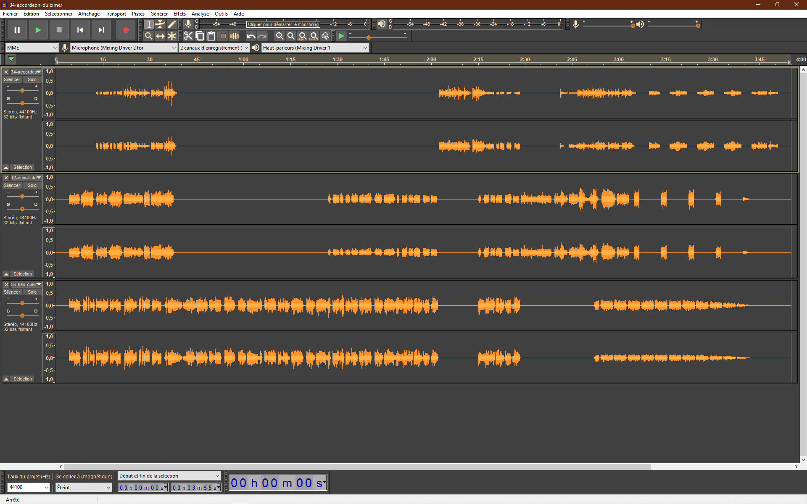
Task: Click the cut icon in the edit toolbar
Action: (x=188, y=36)
